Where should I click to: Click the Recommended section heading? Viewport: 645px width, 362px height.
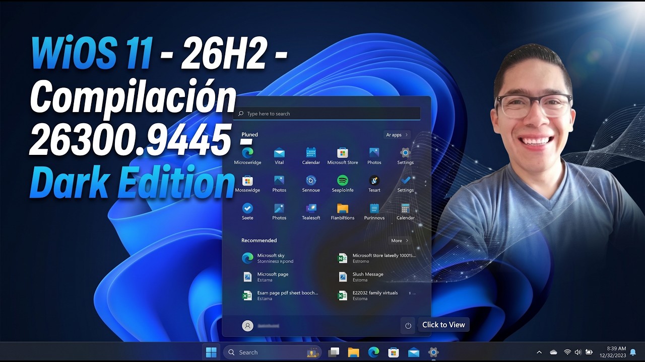pyautogui.click(x=259, y=240)
